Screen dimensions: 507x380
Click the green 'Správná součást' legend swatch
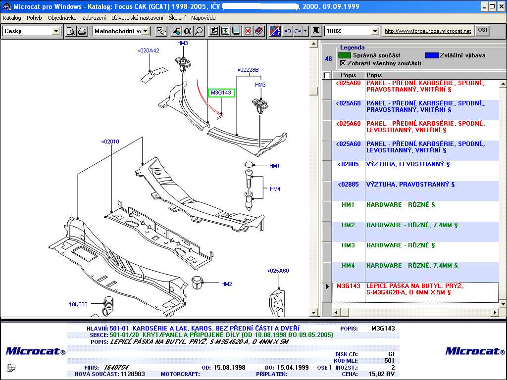point(345,55)
